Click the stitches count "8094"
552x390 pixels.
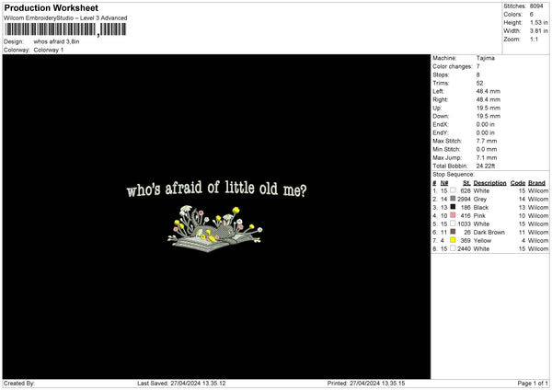[x=536, y=6]
